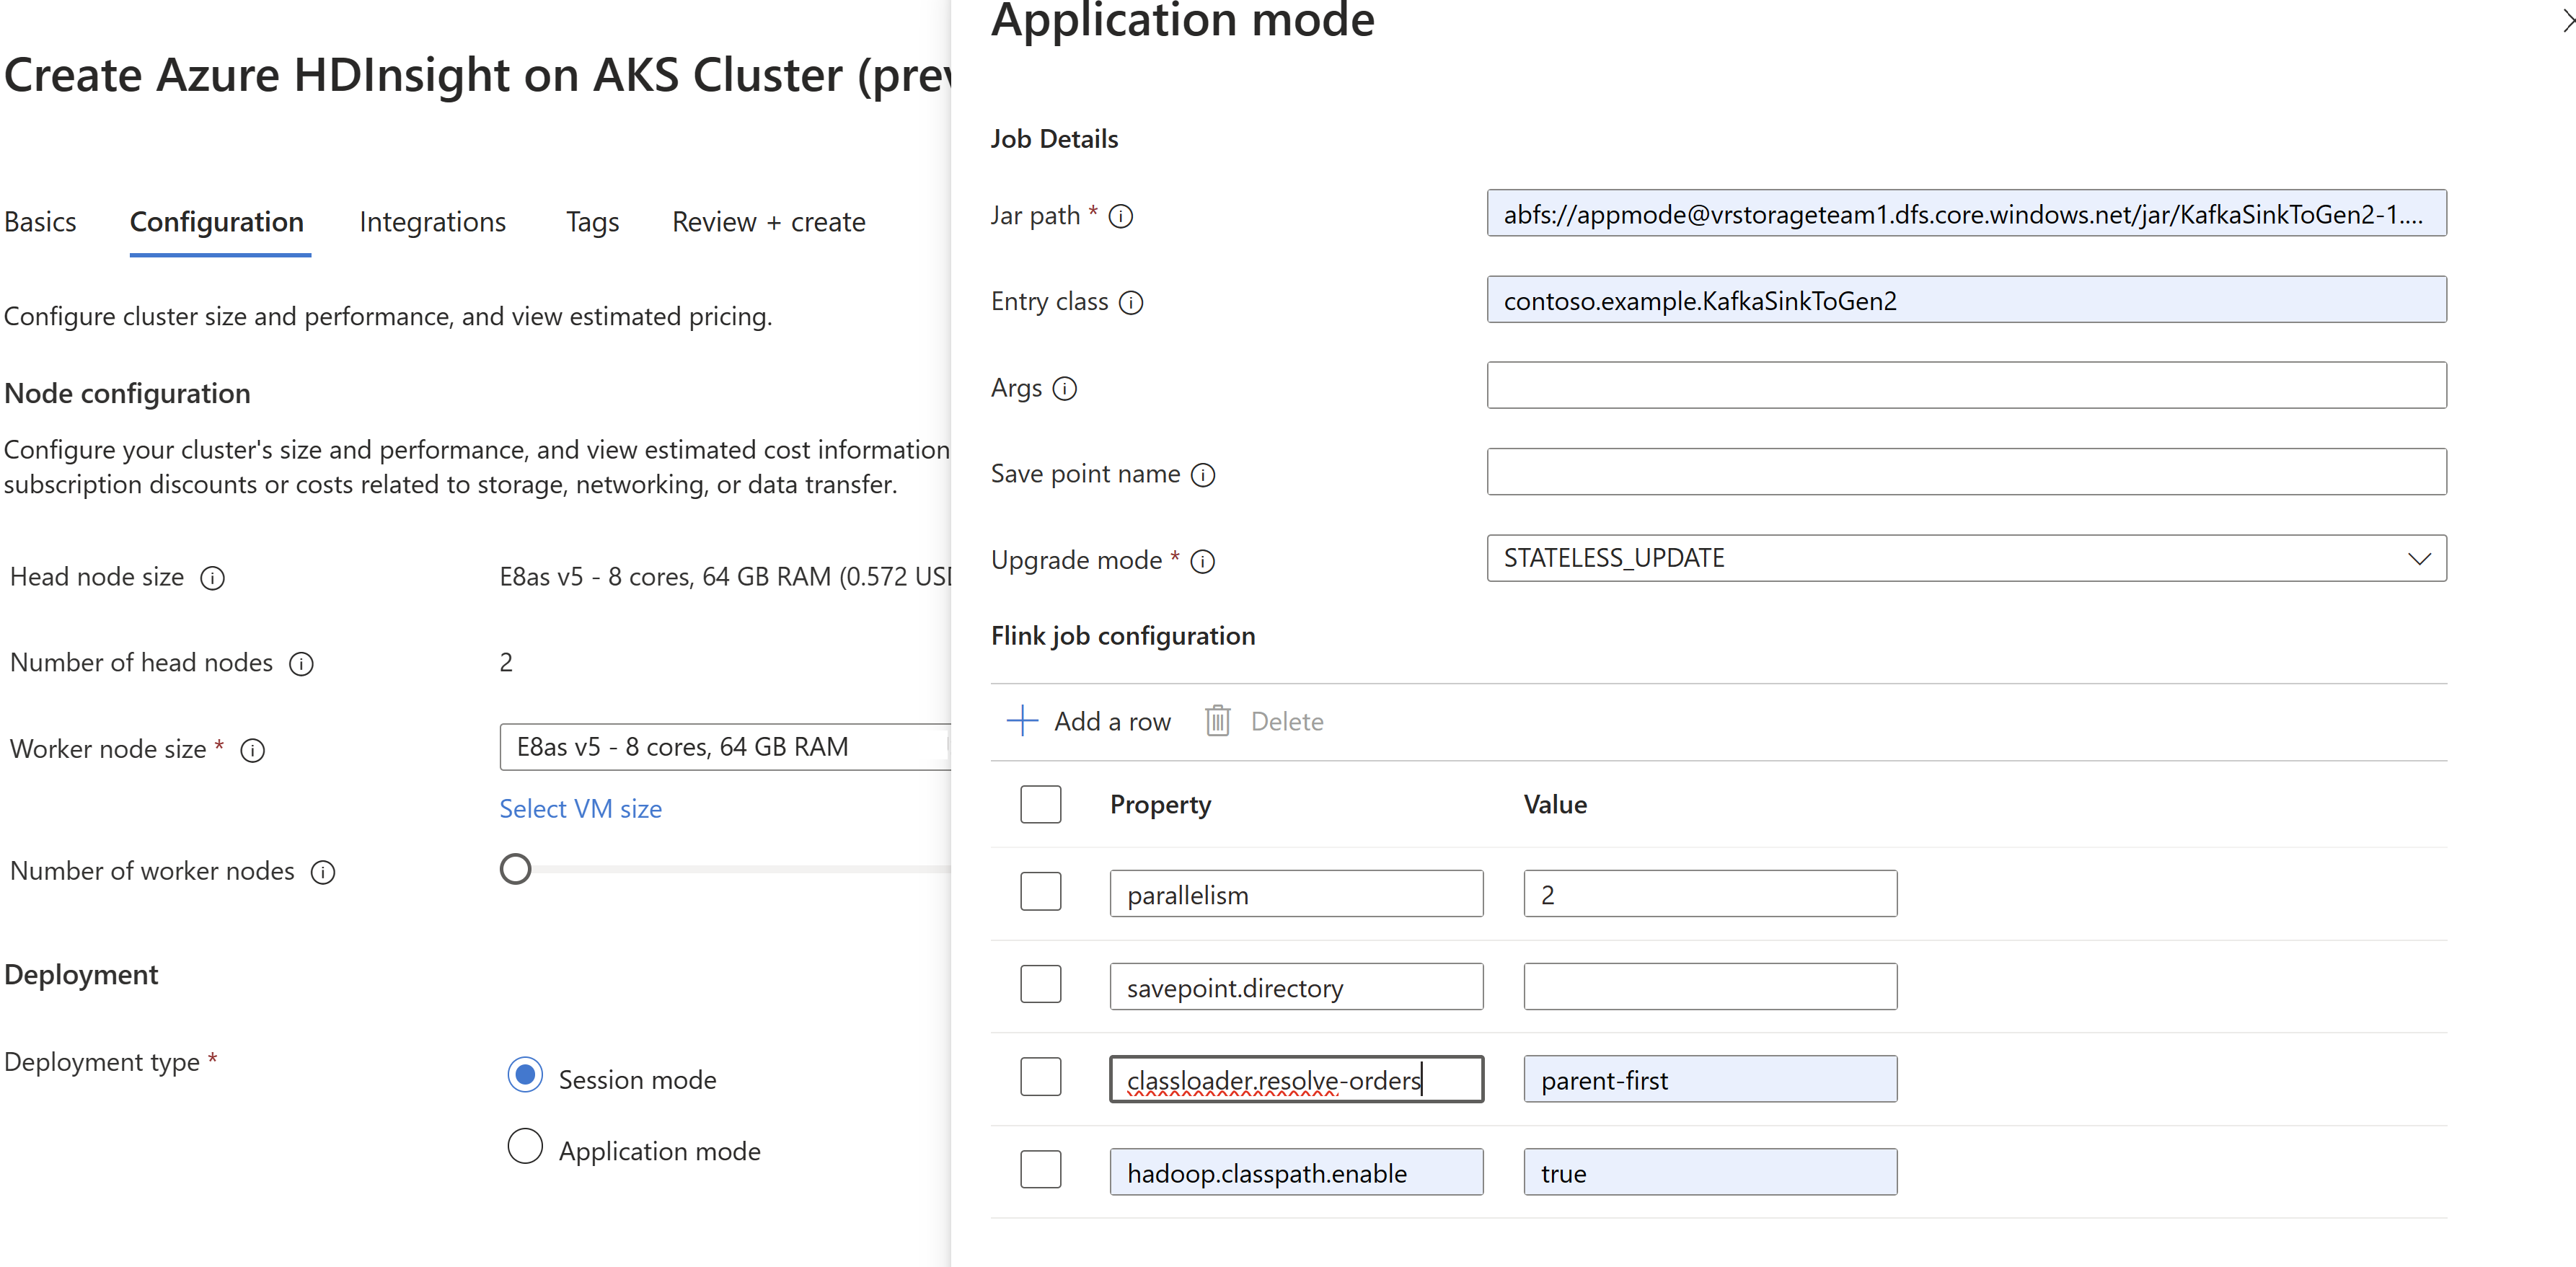Check the hadoop.classpath.enable row checkbox
The image size is (2576, 1267).
[1040, 1170]
